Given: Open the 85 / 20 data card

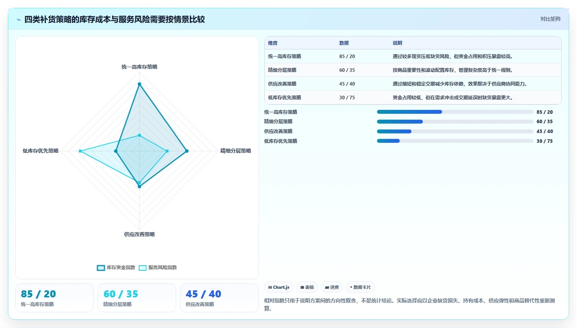Looking at the screenshot, I should (55, 298).
